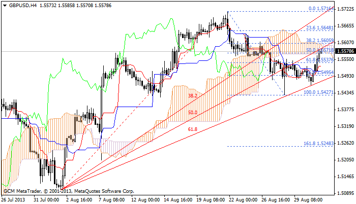Click the 12 Aug 00:00 time label
This screenshot has width=356, height=204.
point(145,200)
